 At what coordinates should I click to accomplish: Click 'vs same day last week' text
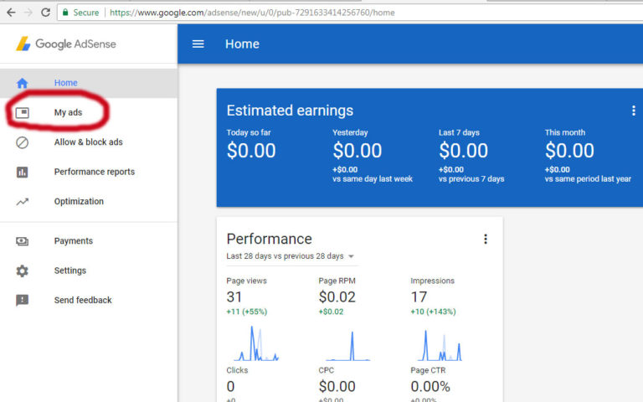tap(373, 179)
